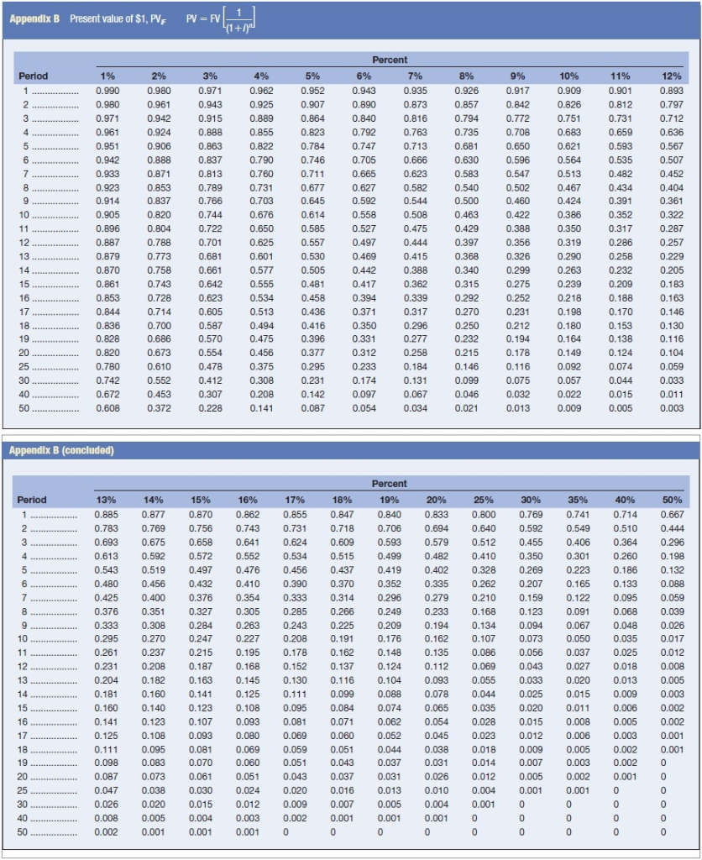The image size is (702, 860).
Task: Click 0.943 at period 2, 3%
Action: [210, 105]
